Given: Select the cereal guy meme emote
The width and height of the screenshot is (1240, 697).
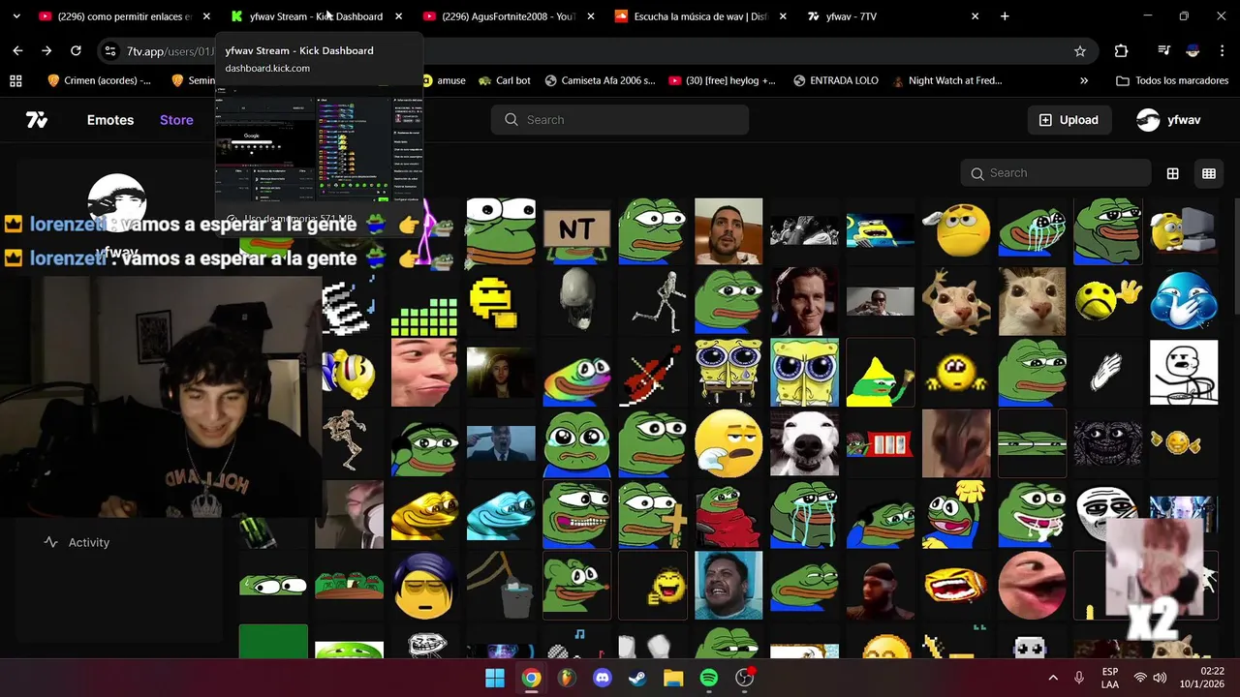Looking at the screenshot, I should click(1184, 373).
